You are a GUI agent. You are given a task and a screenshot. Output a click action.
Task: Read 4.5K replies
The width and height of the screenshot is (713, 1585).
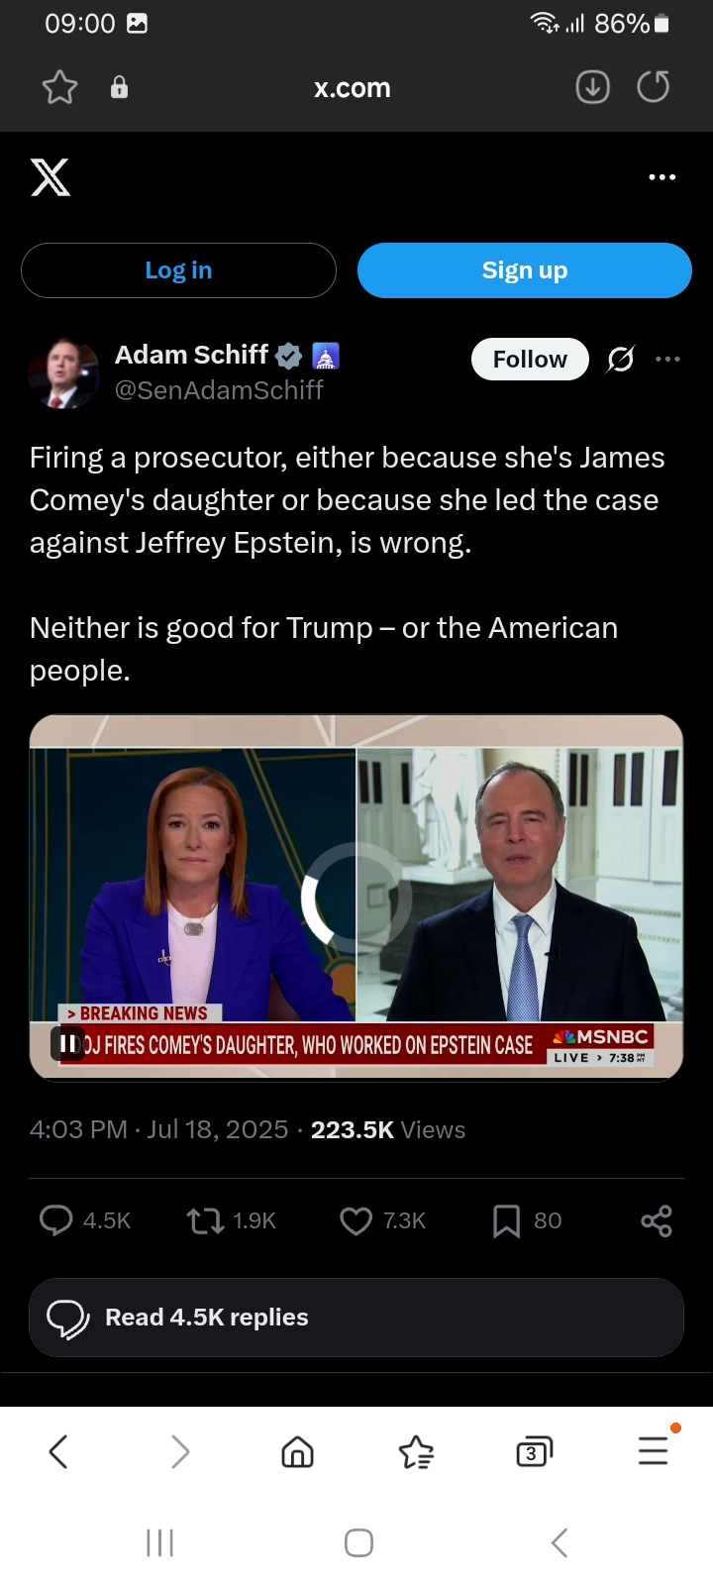(356, 1318)
